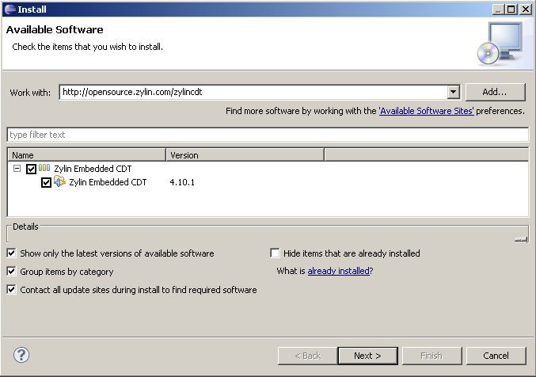Expand the Details section handle

click(519, 237)
